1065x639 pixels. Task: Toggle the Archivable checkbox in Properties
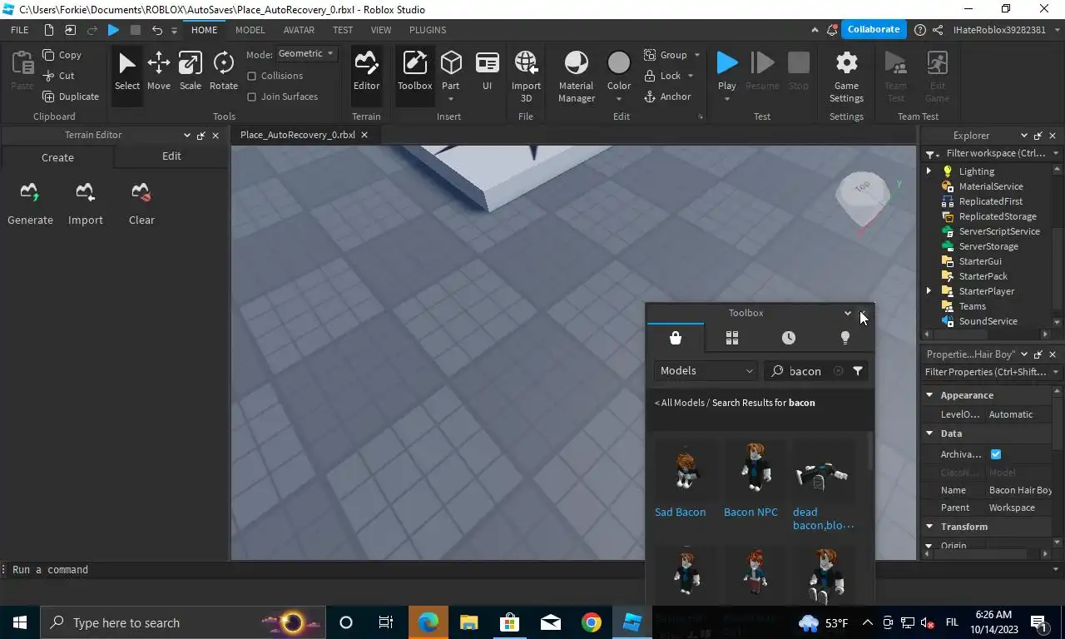[x=996, y=454]
